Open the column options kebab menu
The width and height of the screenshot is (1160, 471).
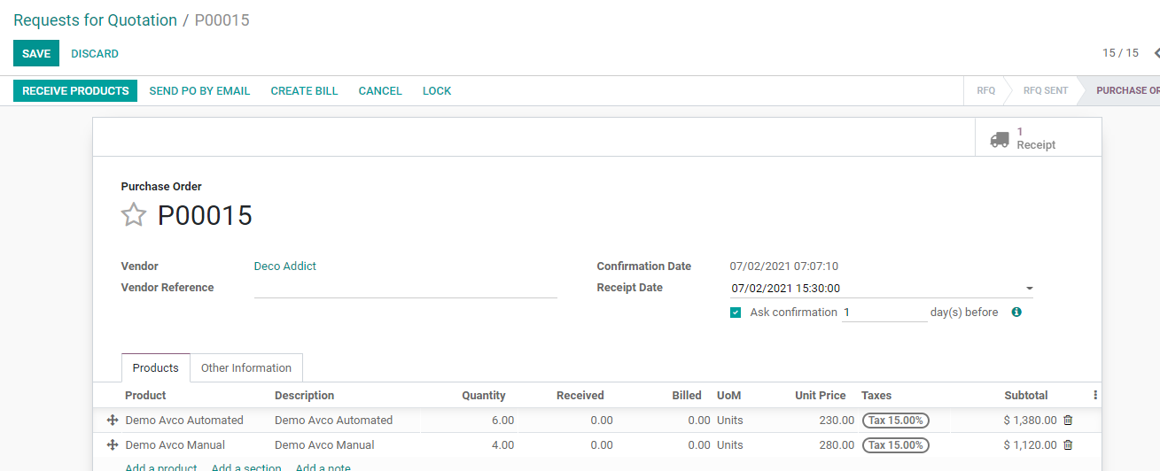[x=1095, y=396]
